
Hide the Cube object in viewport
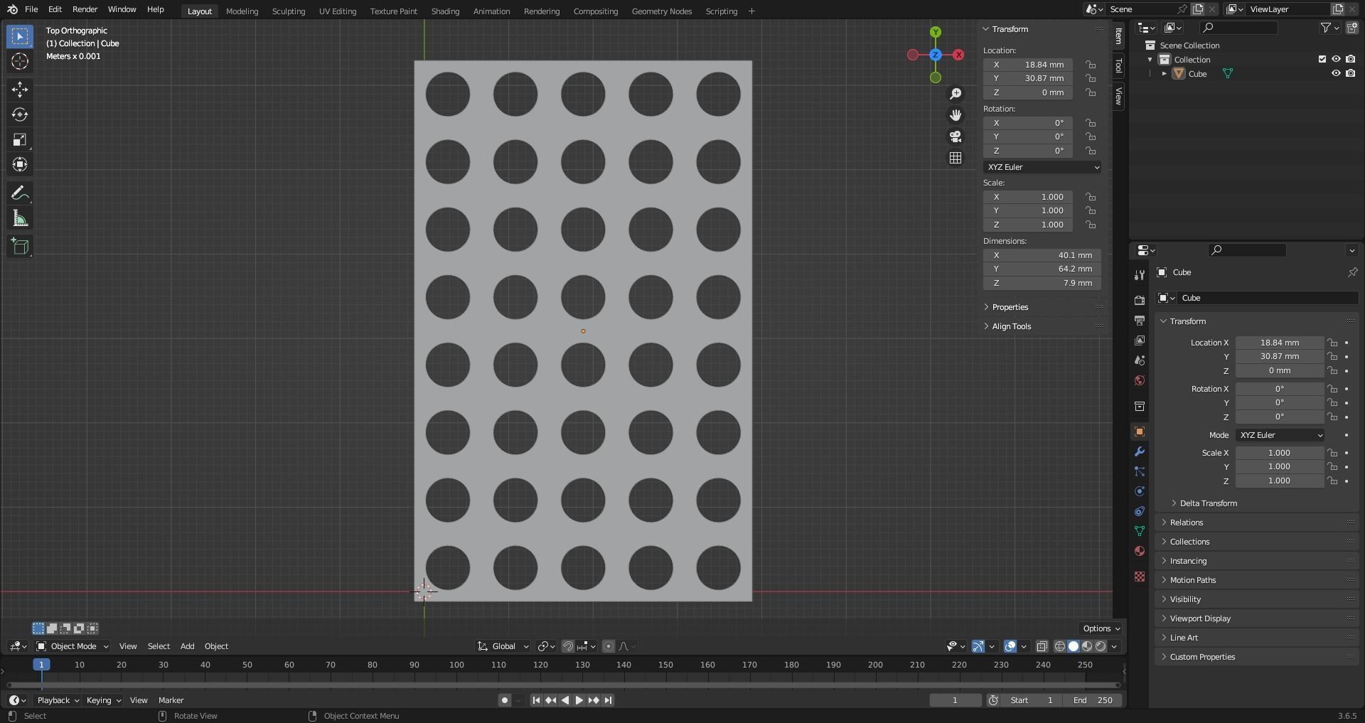pyautogui.click(x=1336, y=73)
